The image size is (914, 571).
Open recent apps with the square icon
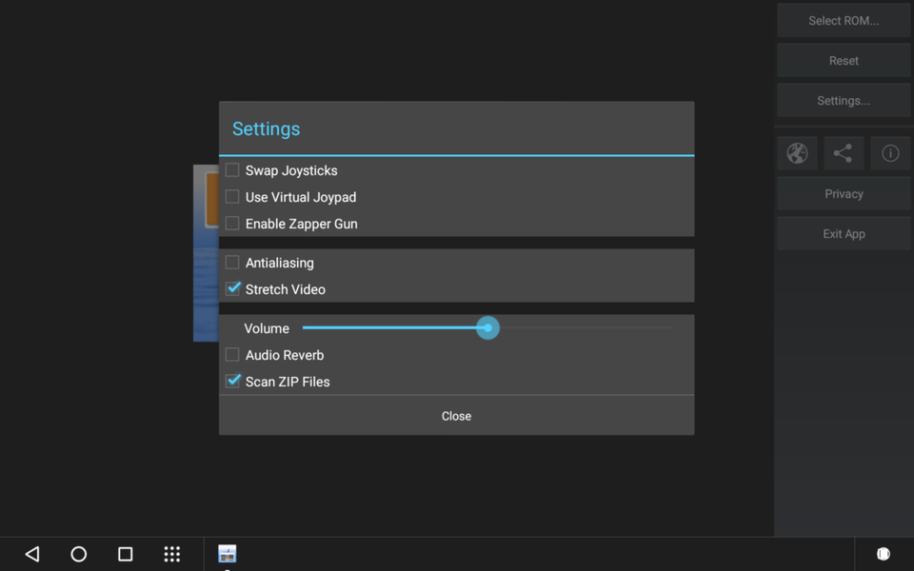point(125,554)
